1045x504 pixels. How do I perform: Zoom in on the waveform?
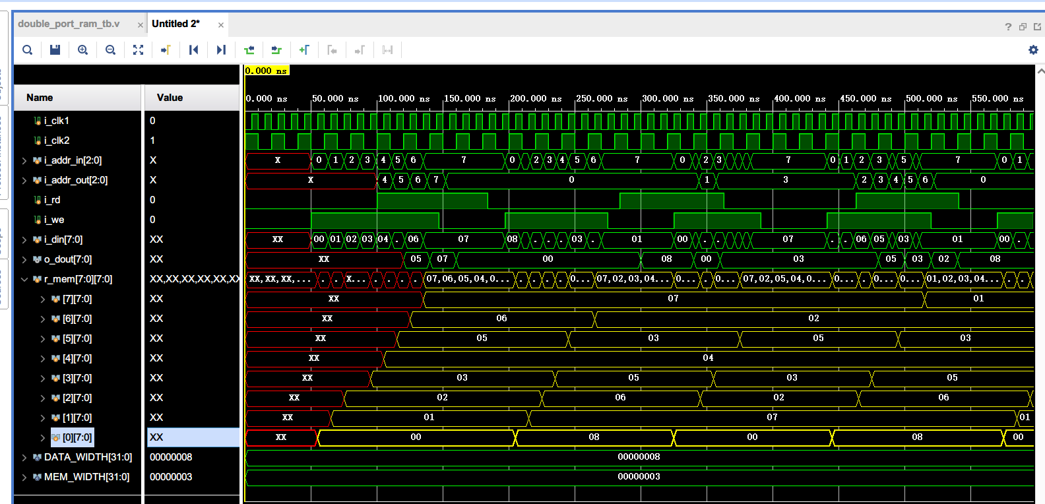coord(82,50)
